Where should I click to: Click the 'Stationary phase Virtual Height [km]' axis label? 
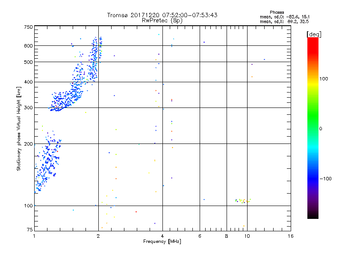point(19,128)
